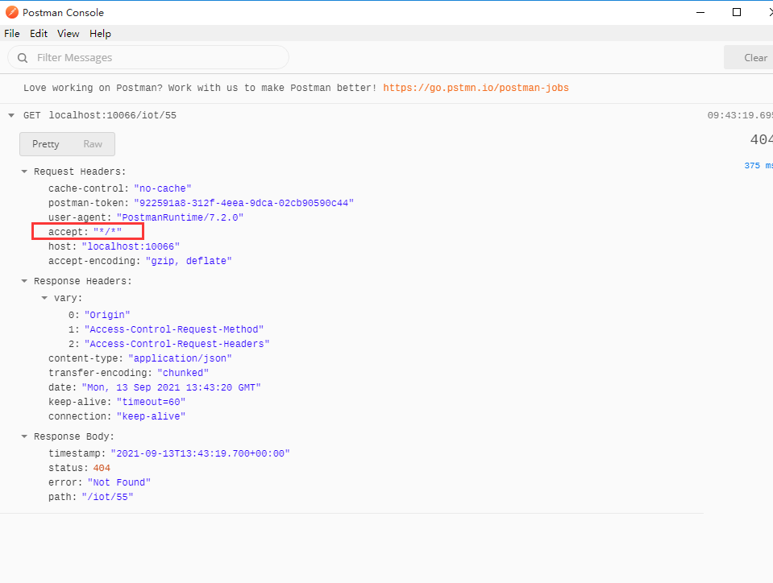Switch to Raw view
Viewport: 773px width, 583px height.
pyautogui.click(x=93, y=144)
